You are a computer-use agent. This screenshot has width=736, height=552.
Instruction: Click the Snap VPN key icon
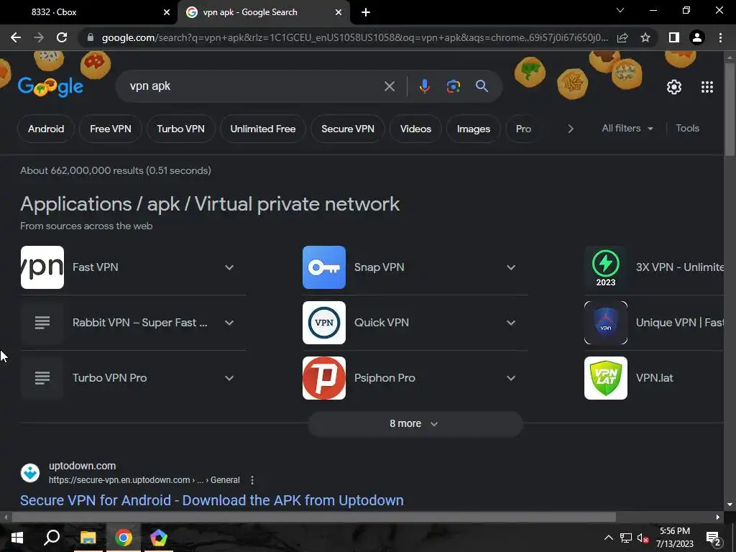(324, 267)
